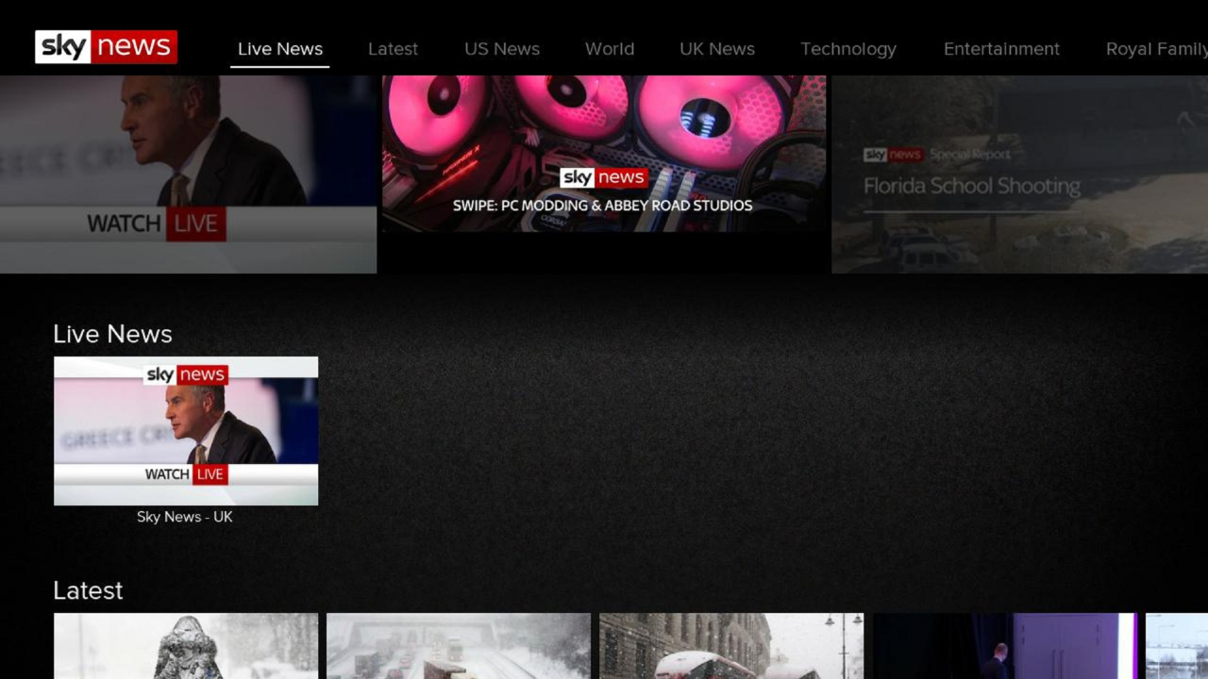Browse Entertainment news
This screenshot has width=1208, height=679.
(x=1001, y=48)
